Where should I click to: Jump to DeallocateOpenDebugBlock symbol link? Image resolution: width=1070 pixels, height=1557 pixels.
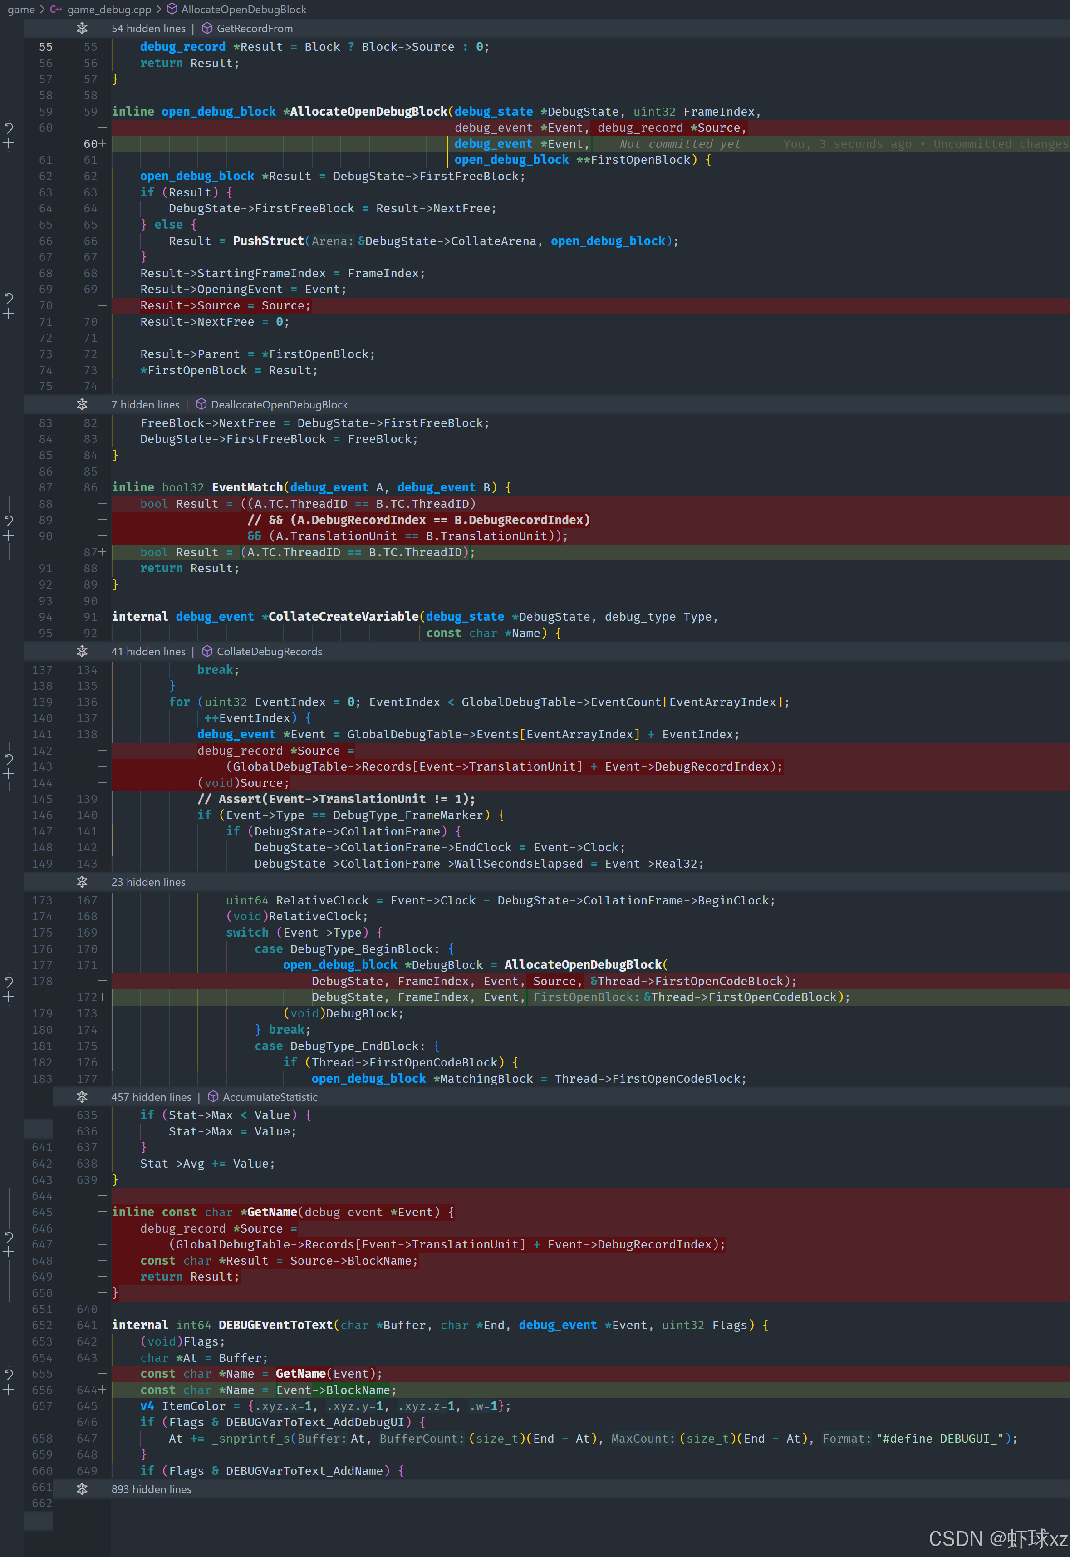(x=279, y=404)
